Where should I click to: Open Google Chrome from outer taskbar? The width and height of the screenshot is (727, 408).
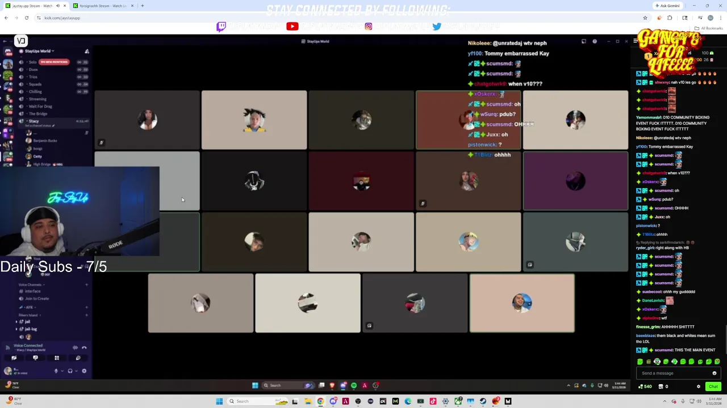pos(320,401)
